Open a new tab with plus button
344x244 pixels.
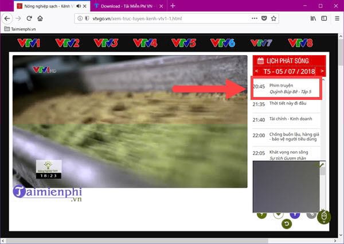(173, 6)
